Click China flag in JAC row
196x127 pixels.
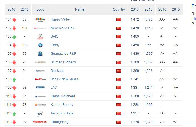pyautogui.click(x=119, y=88)
